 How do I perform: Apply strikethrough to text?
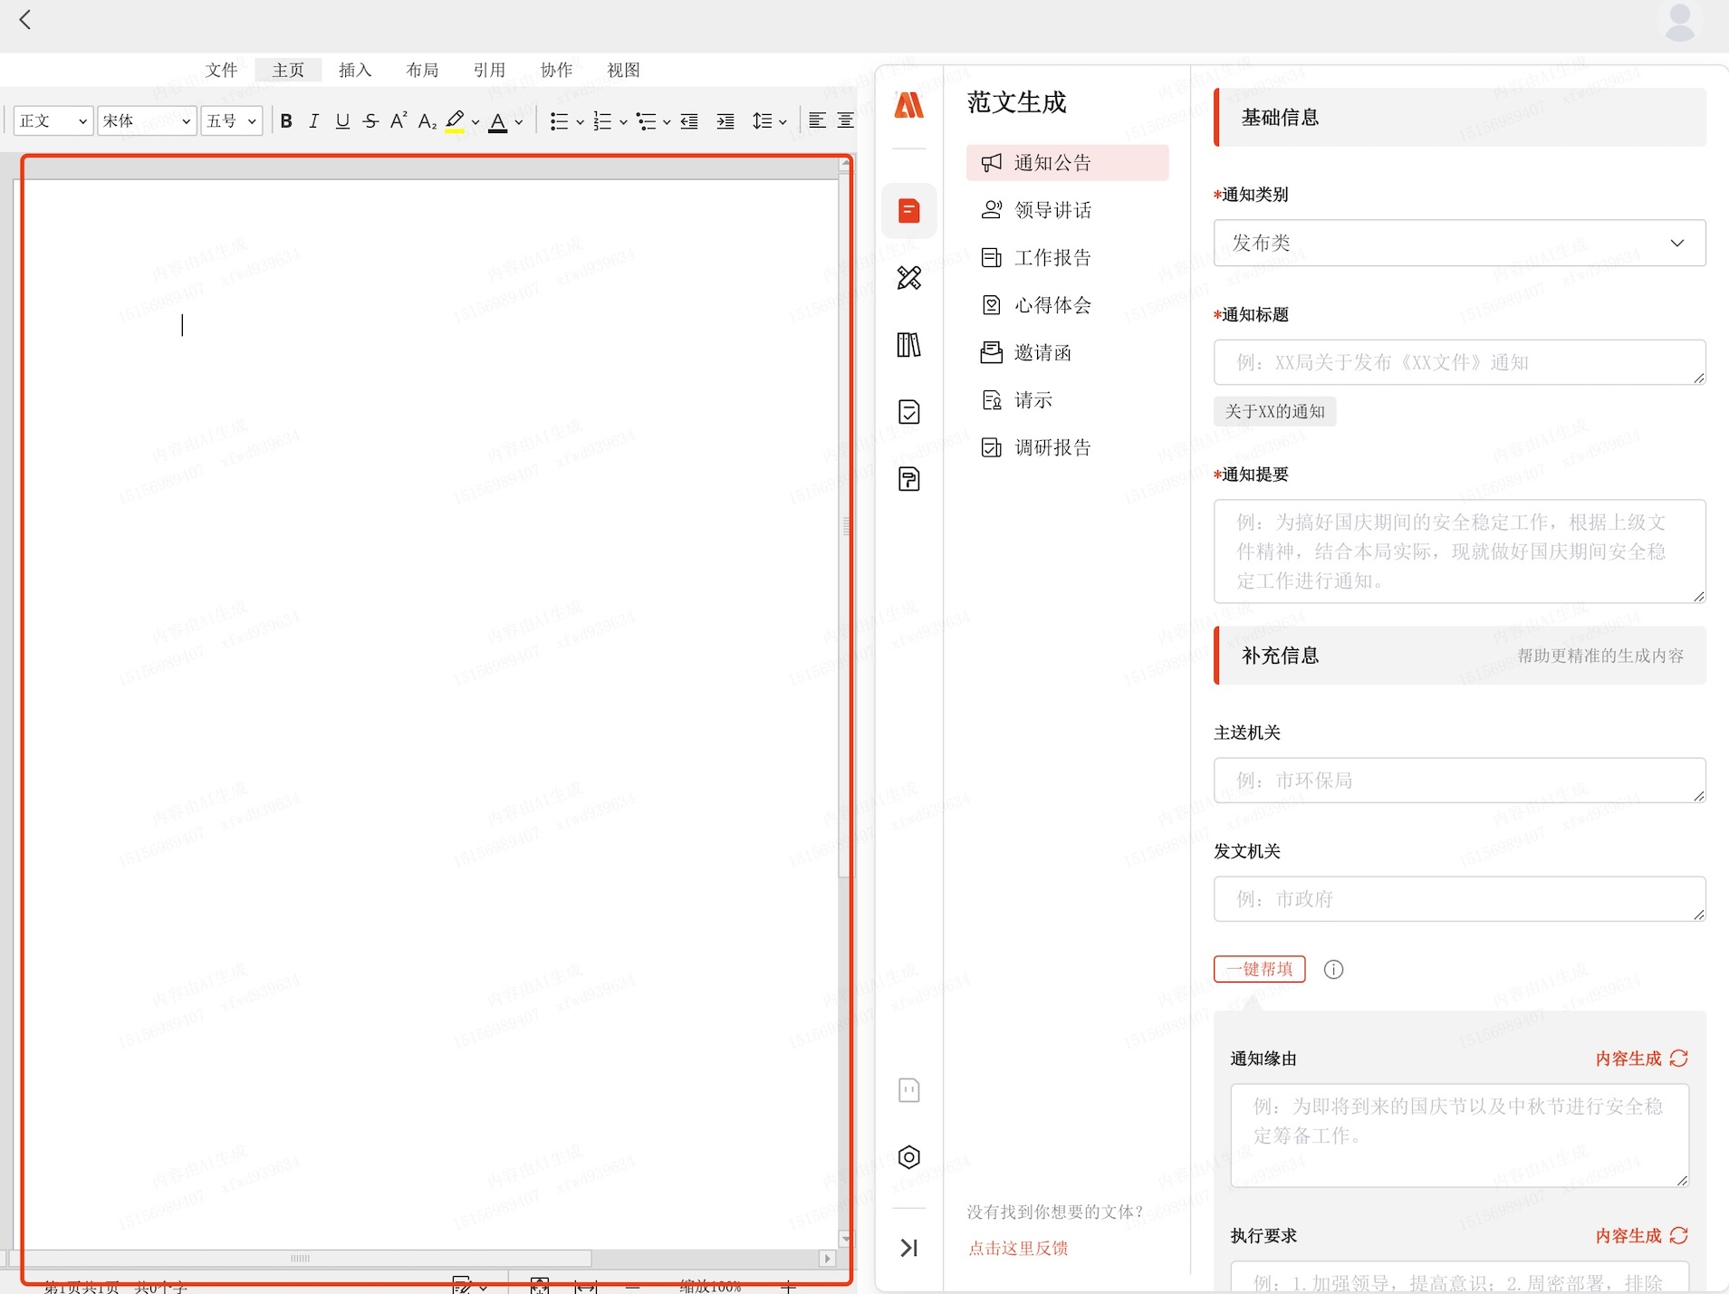click(370, 121)
